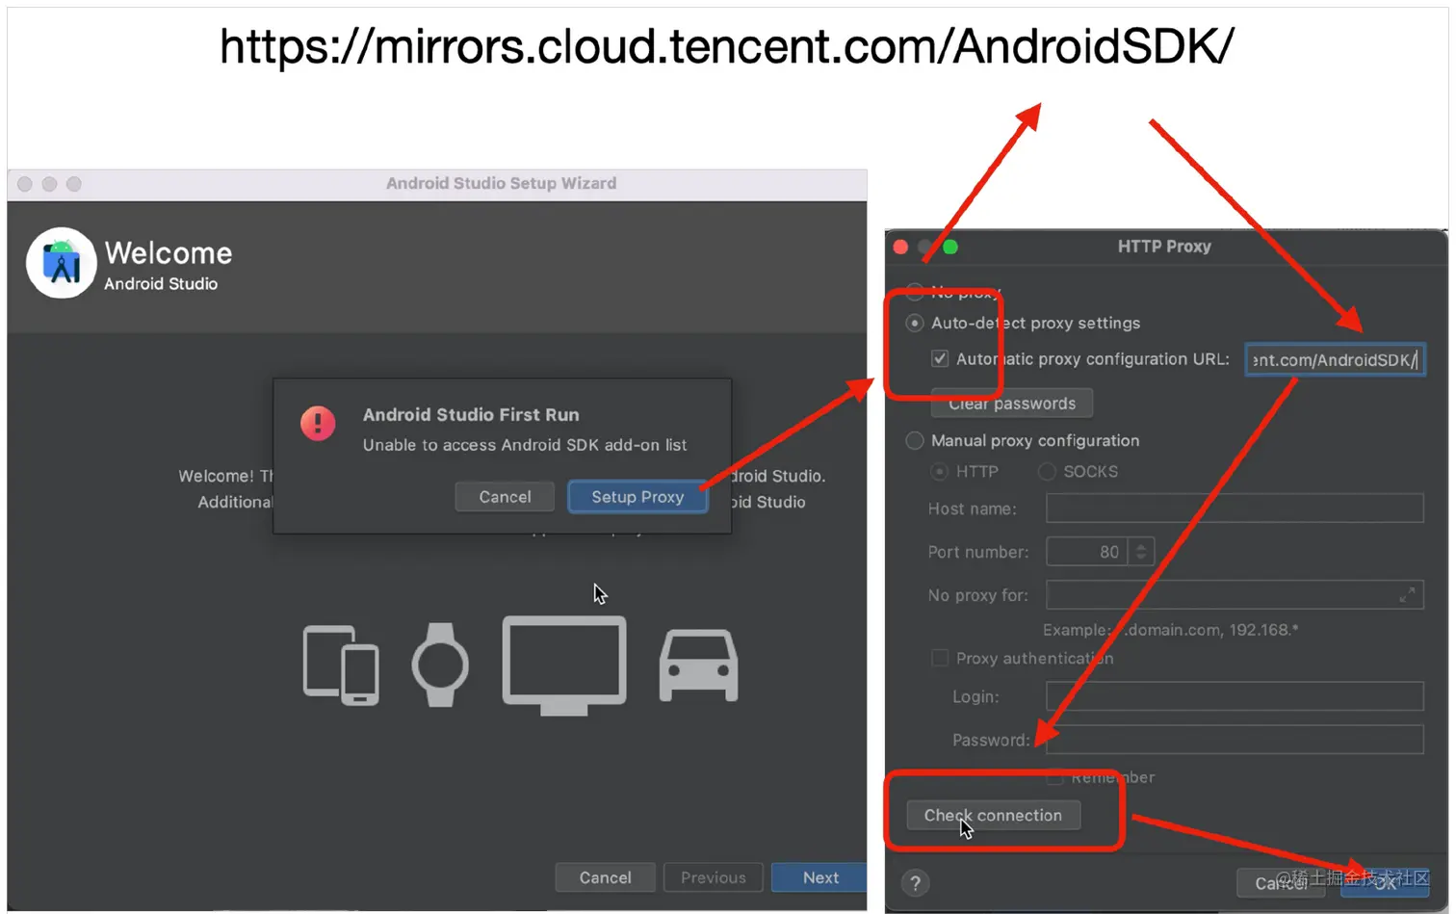Click Cancel in the Setup Wizard footer

click(x=605, y=877)
